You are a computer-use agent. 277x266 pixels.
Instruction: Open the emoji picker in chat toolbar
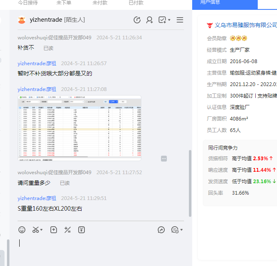point(22,230)
